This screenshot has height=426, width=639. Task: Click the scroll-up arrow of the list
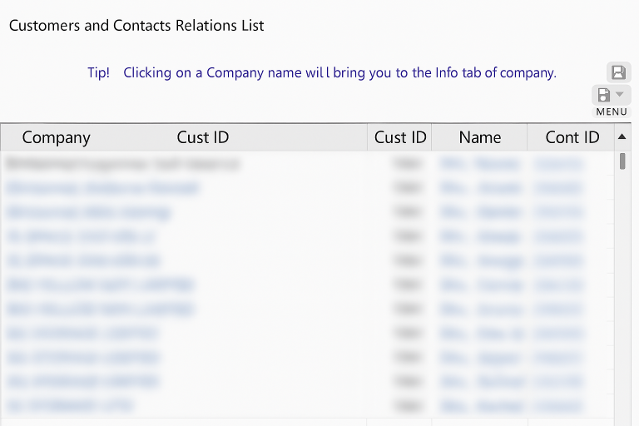tap(622, 136)
